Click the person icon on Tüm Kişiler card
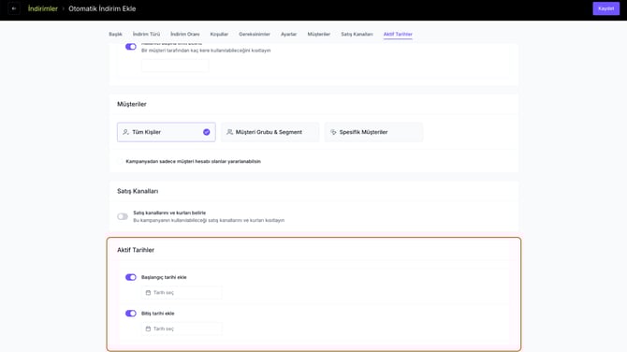 point(125,132)
